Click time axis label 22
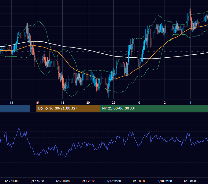The height and width of the screenshot is (184, 208). pos(113,103)
